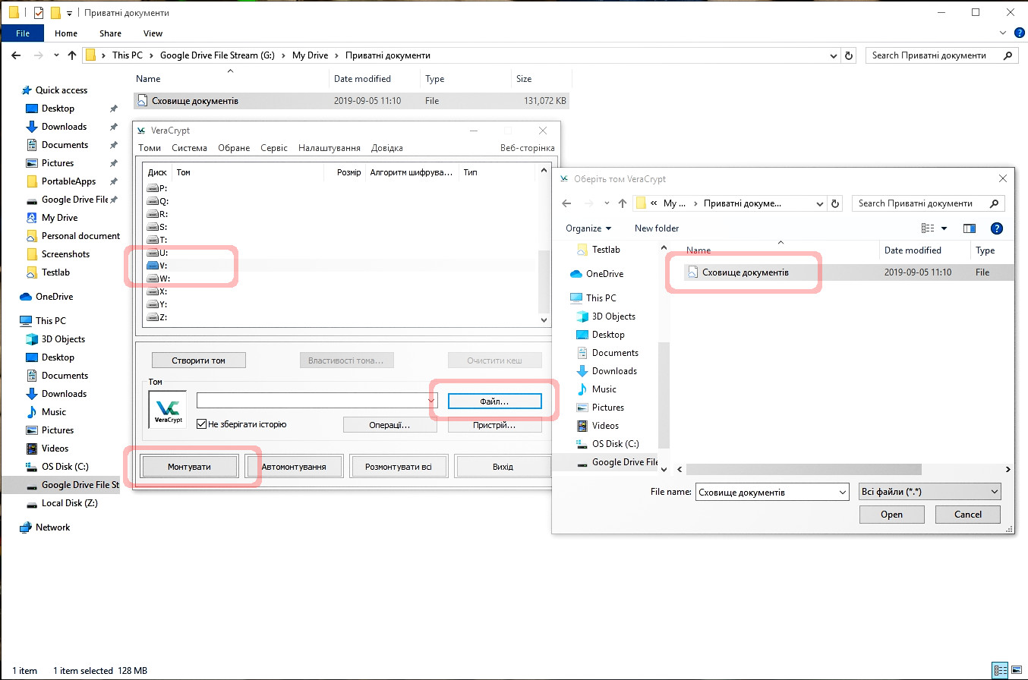
Task: Select drive U: in VeraCrypt drive list
Action: pyautogui.click(x=157, y=253)
